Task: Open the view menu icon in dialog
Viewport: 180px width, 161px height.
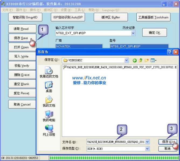Action: click(x=154, y=60)
